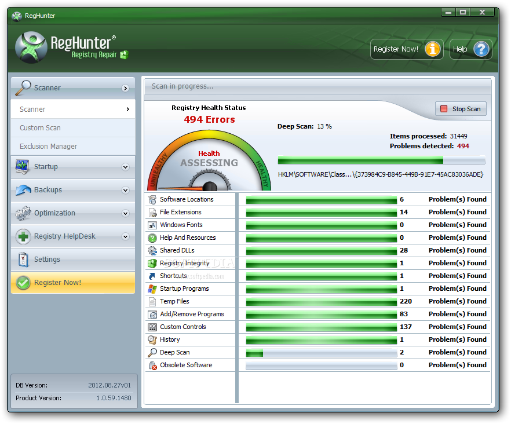Click the 28 count for Shared DLLs
The height and width of the screenshot is (424, 511).
(404, 251)
